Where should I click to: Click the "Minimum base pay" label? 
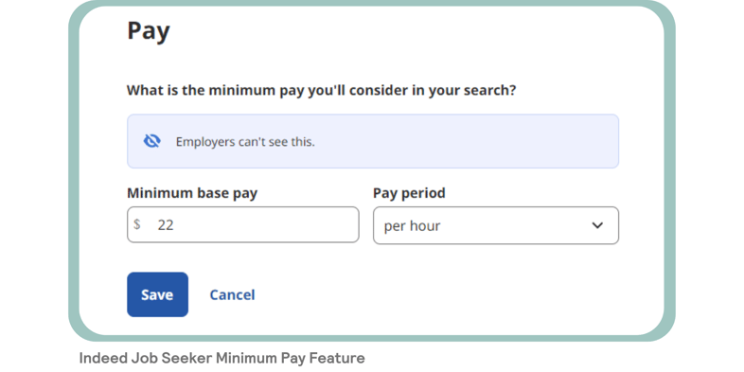point(192,193)
